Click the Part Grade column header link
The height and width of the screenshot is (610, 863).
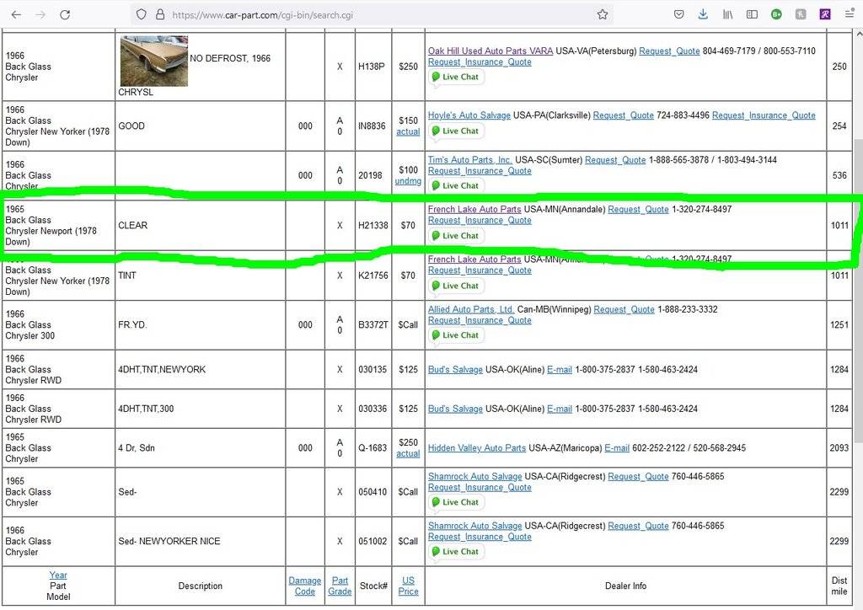pos(340,586)
